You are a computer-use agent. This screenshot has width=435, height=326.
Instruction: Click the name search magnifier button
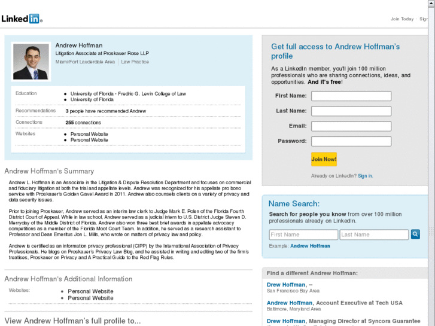click(415, 234)
